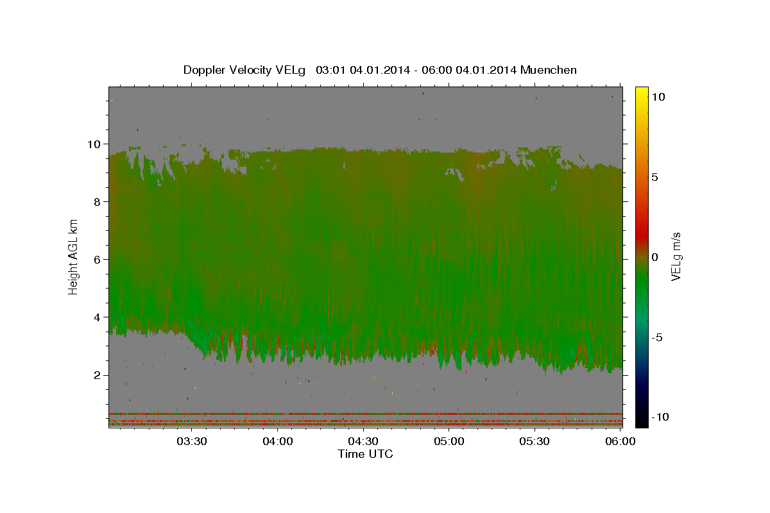Click the 05:30 time tick label
Screen dimensions: 770x513
tap(535, 441)
